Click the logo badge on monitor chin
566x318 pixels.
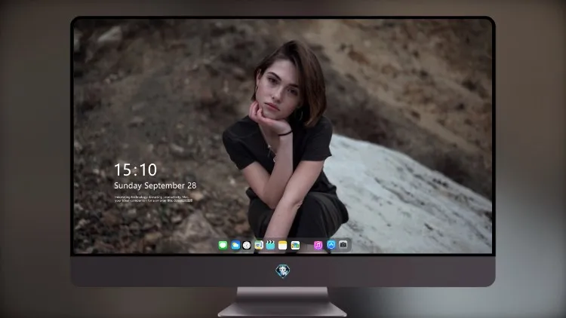(x=283, y=271)
